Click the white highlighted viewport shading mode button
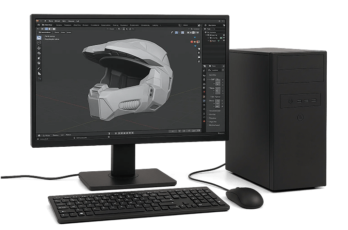Image resolution: width=348 pixels, height=230 pixels. tap(194, 33)
